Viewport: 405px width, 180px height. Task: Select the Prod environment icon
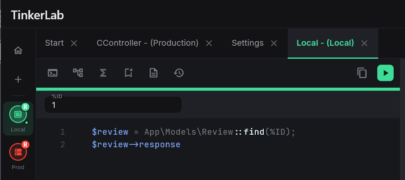(18, 151)
